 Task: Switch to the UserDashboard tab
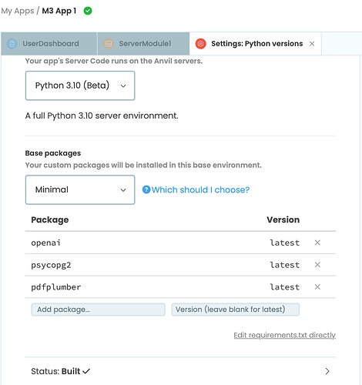pos(49,44)
